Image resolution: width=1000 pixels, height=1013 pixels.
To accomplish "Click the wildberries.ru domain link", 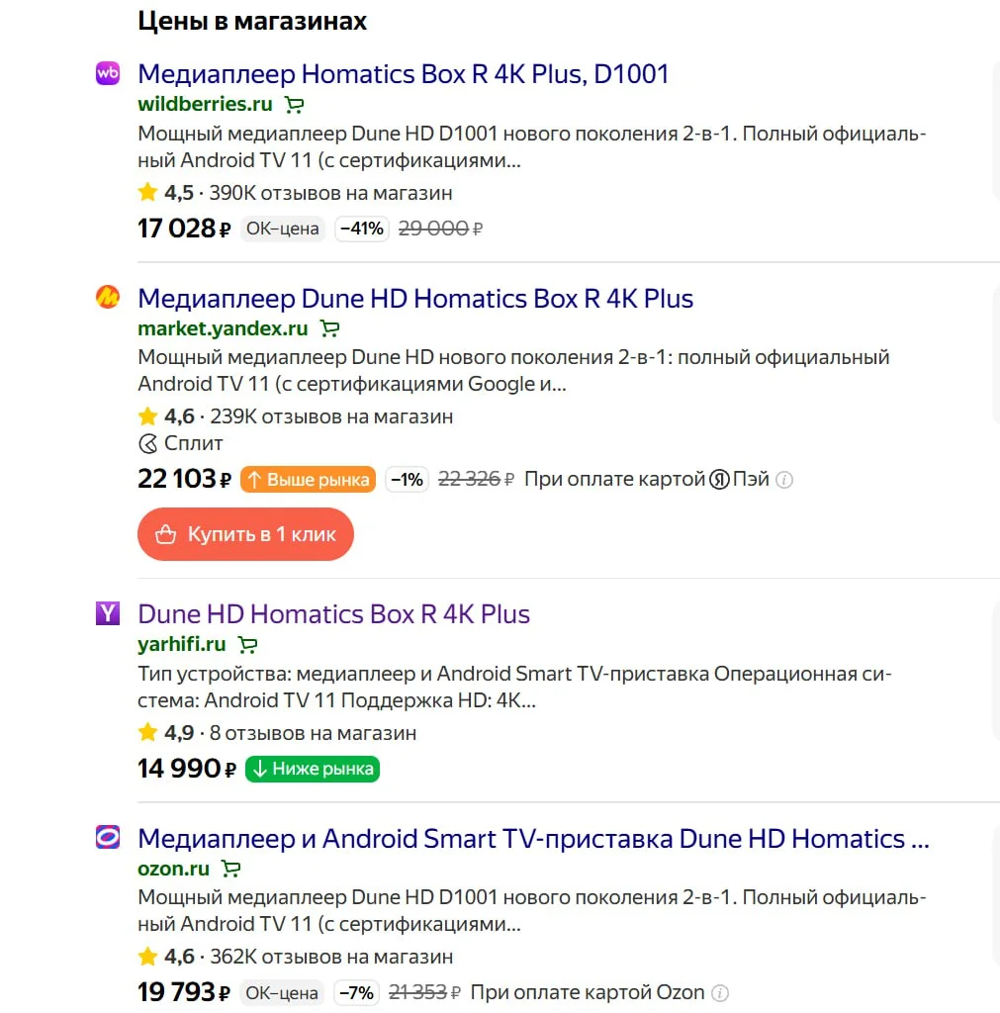I will point(205,104).
